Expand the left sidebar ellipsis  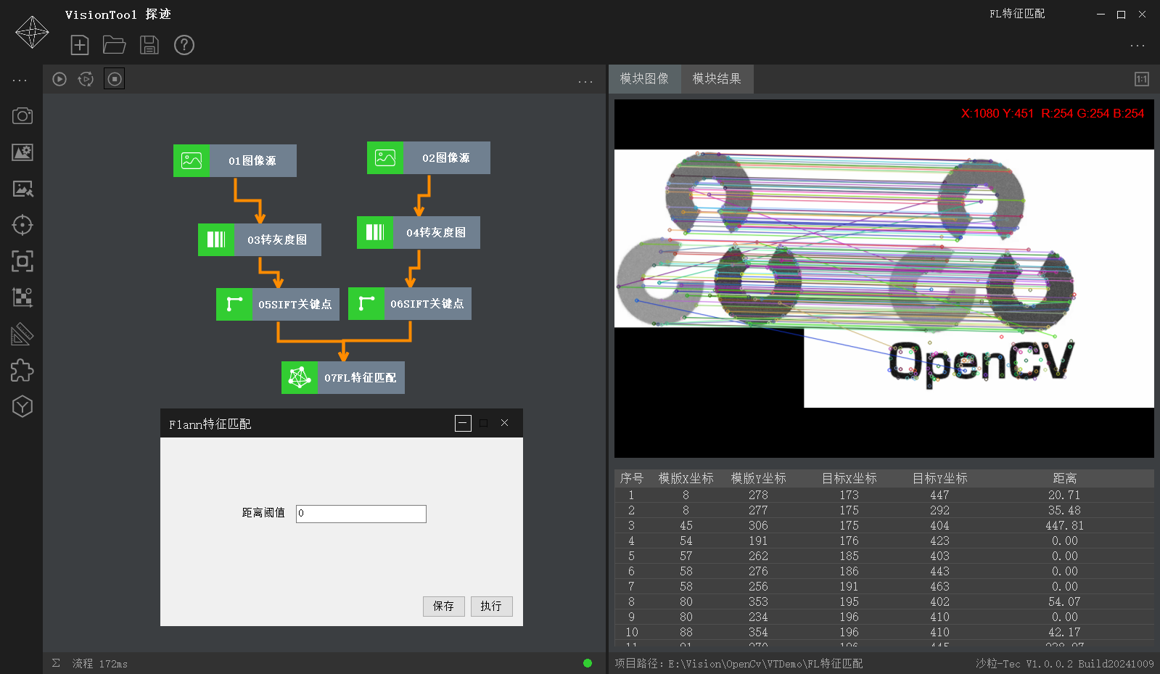click(20, 80)
